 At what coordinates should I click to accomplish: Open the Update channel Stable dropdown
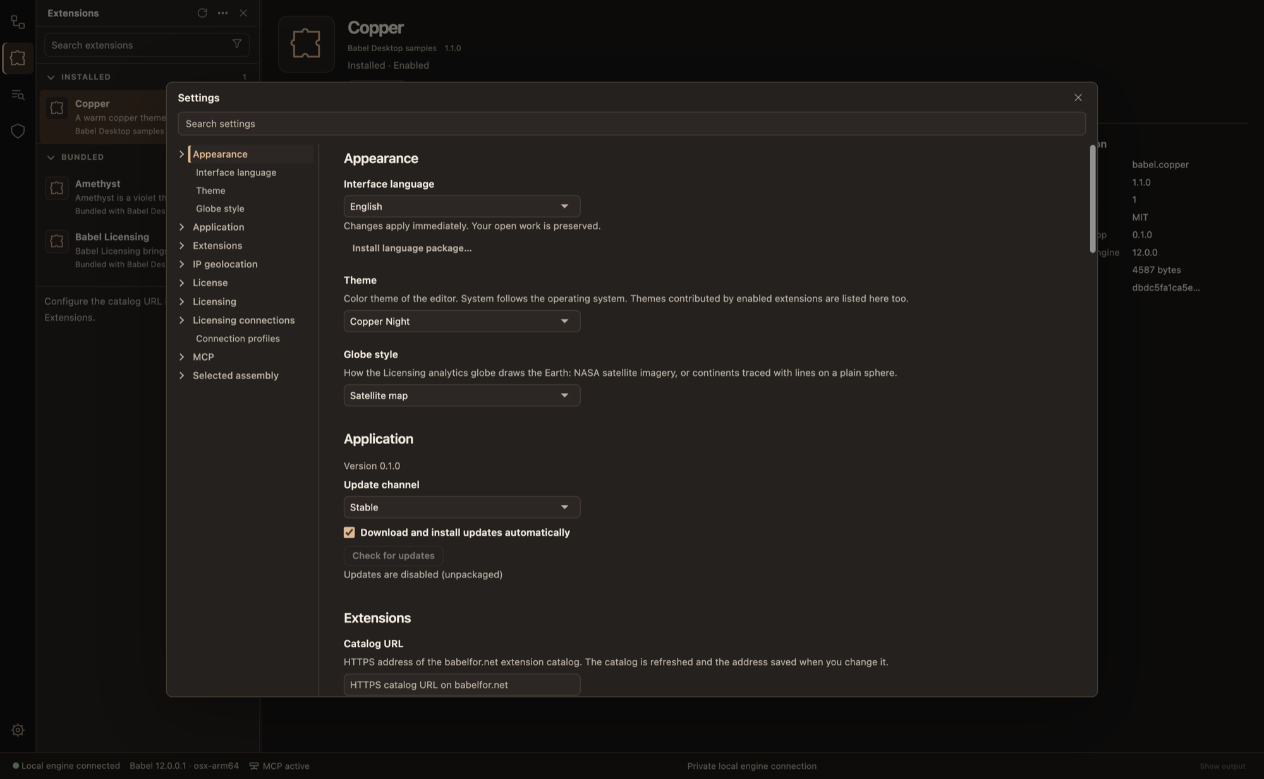click(462, 507)
